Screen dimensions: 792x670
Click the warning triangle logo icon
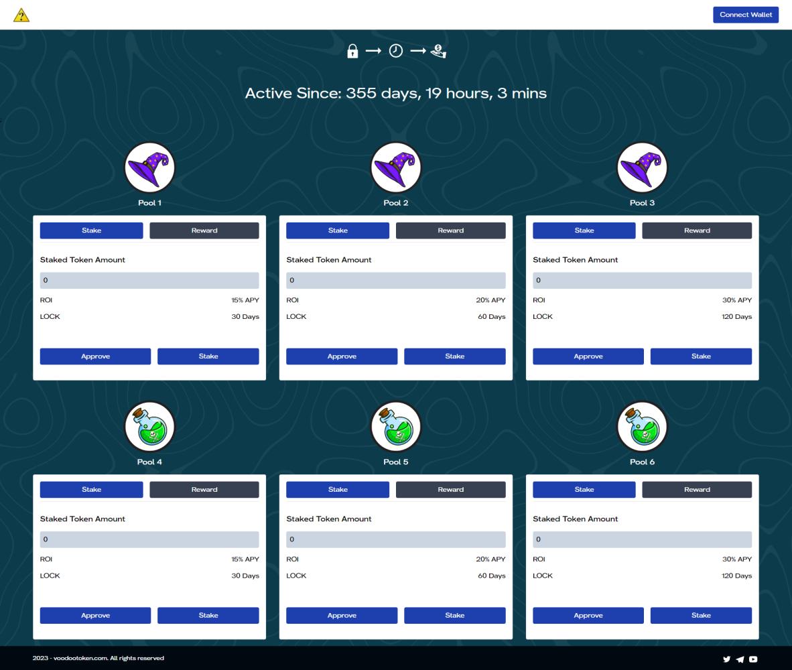click(21, 15)
